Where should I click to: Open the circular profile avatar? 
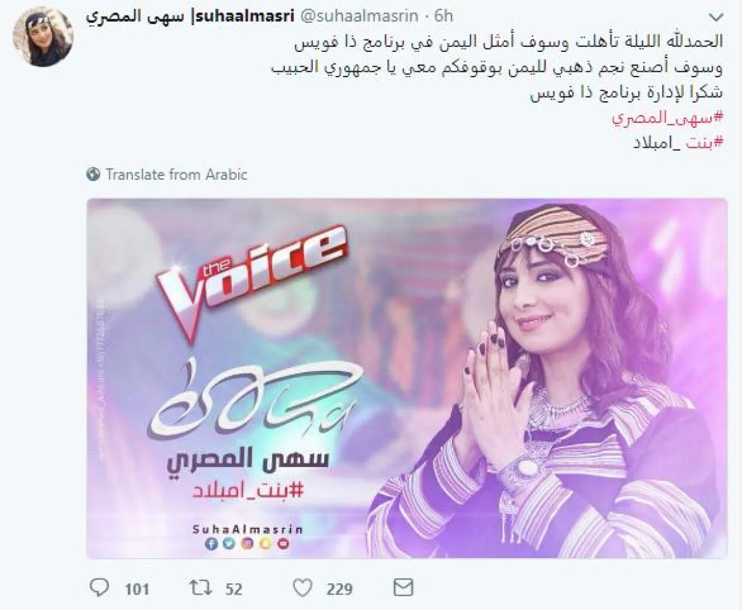point(44,36)
